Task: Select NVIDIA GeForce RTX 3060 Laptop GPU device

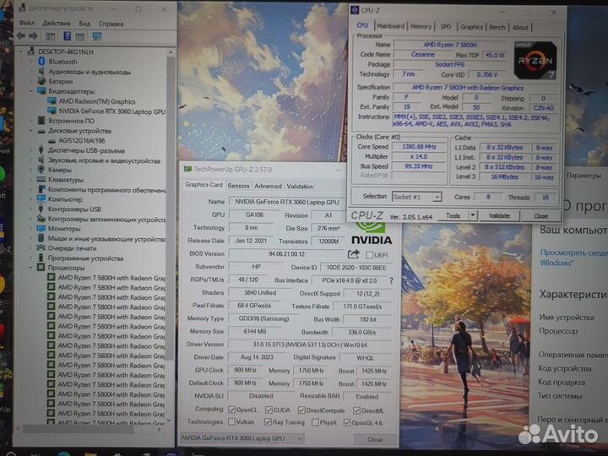Action: point(111,111)
